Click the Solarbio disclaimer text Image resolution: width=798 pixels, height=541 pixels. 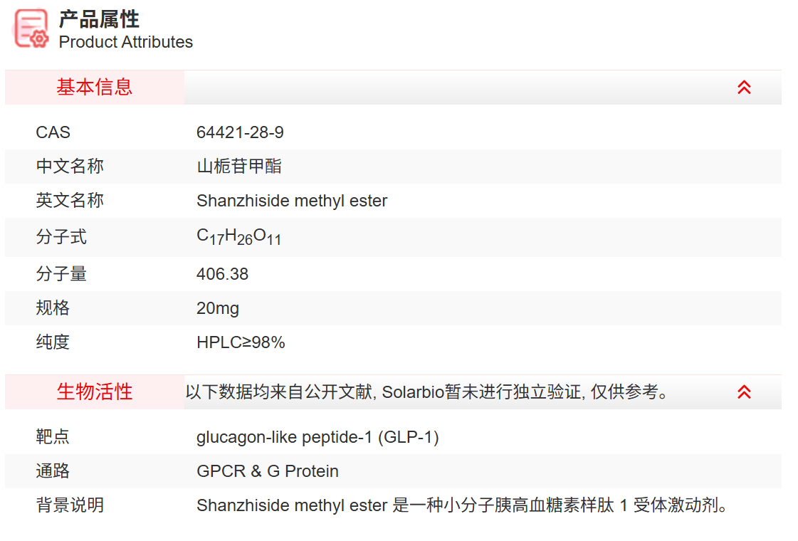coord(427,392)
